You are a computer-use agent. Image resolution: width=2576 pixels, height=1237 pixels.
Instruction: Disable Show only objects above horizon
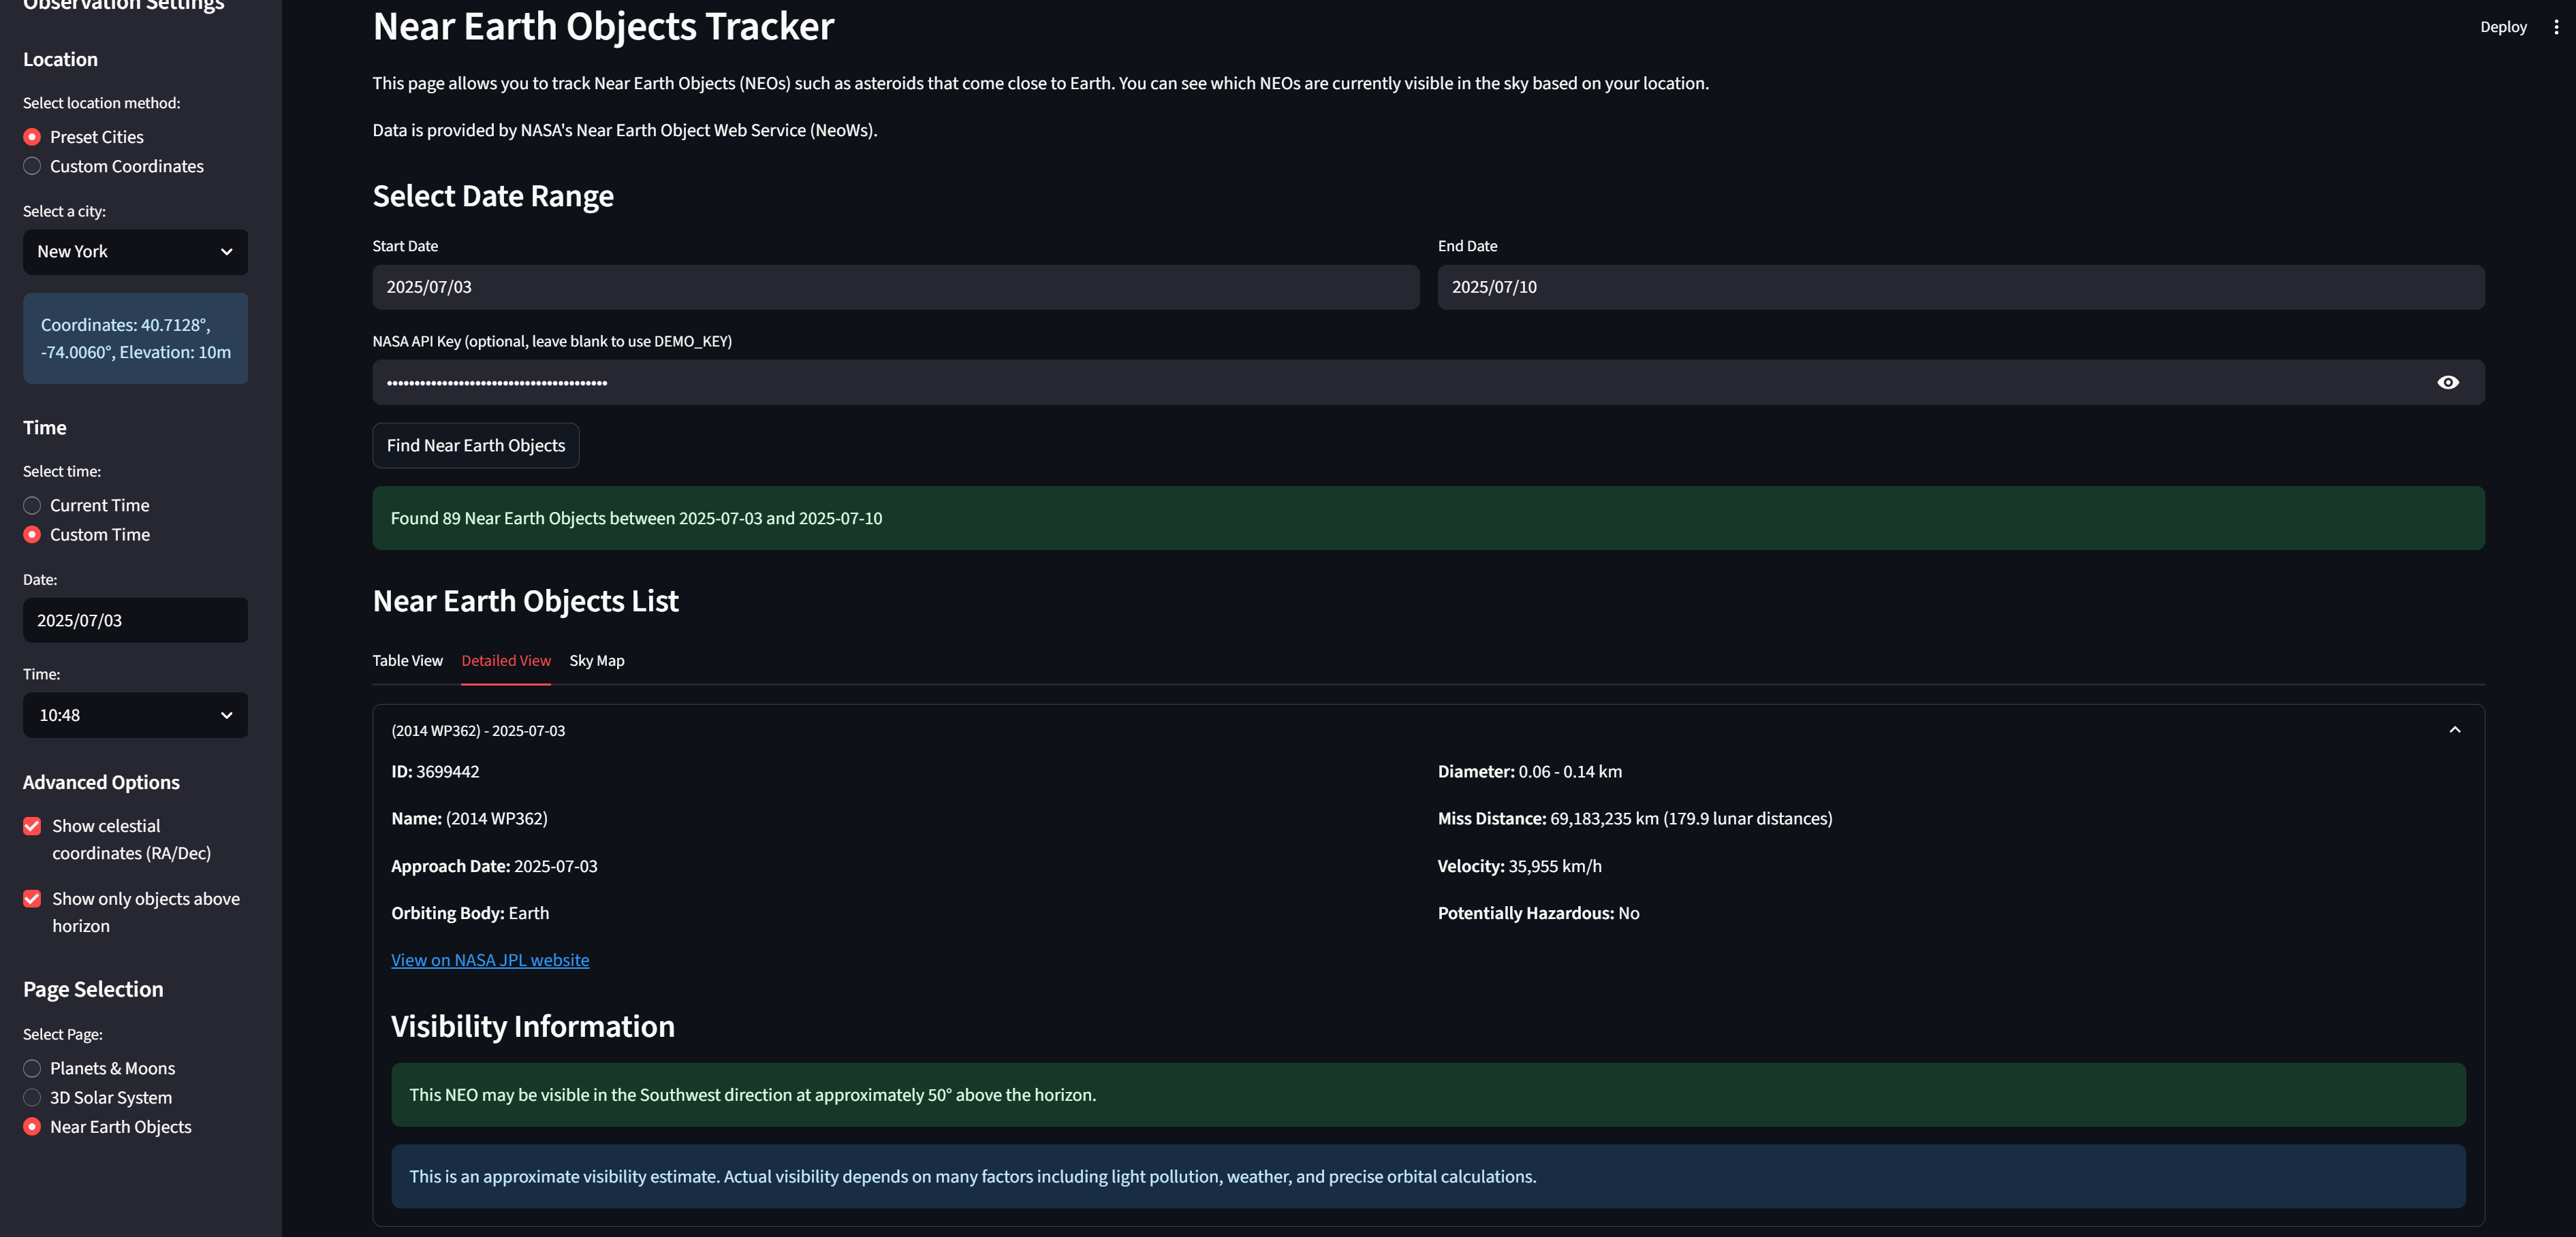[32, 899]
